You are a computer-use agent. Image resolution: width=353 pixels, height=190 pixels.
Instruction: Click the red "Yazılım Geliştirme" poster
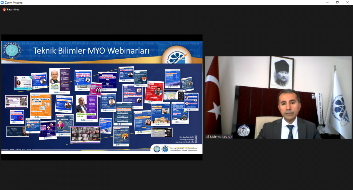(x=154, y=92)
